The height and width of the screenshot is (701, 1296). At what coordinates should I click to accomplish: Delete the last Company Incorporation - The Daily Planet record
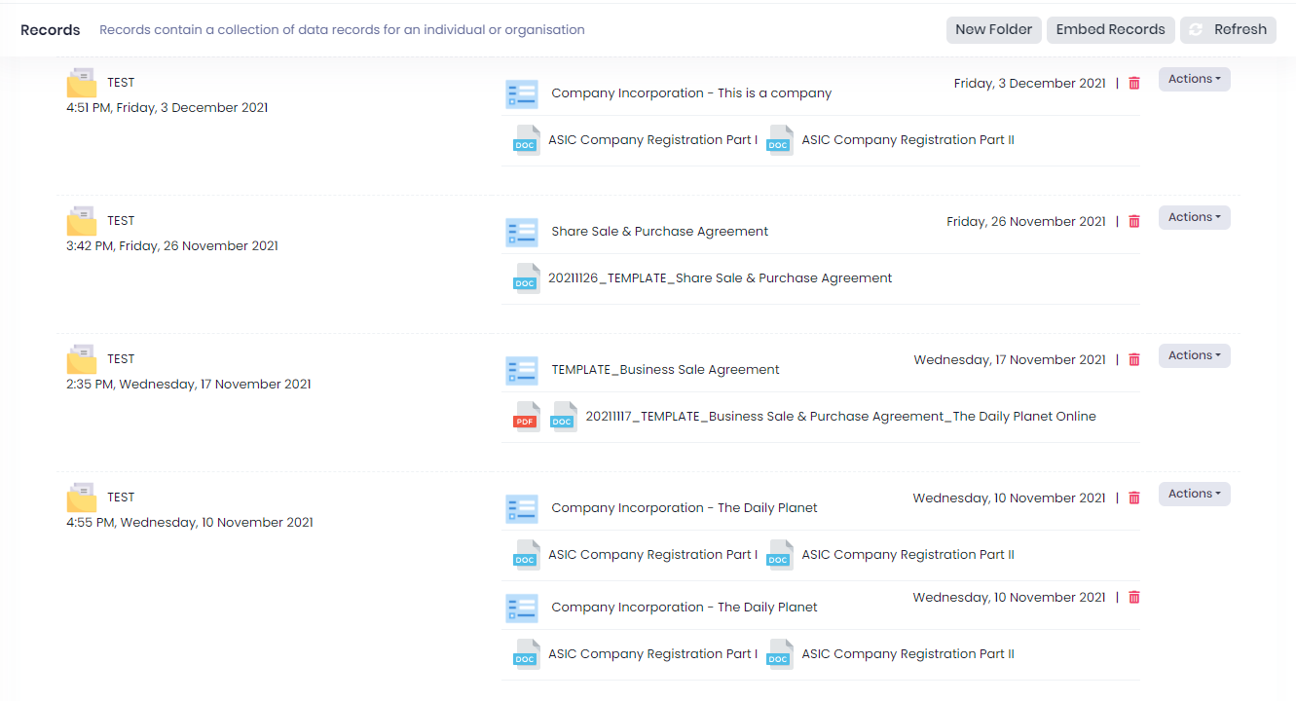[1133, 598]
